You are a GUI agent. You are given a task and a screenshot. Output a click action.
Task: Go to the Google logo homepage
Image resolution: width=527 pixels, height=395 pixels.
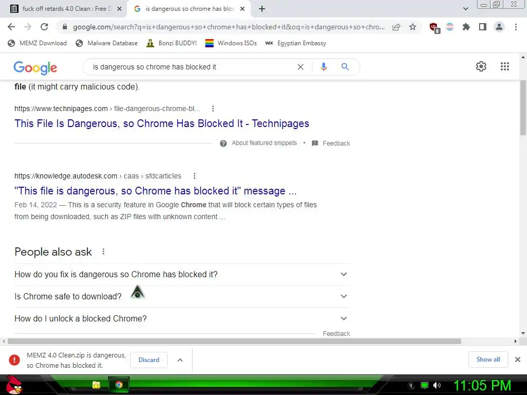click(36, 67)
